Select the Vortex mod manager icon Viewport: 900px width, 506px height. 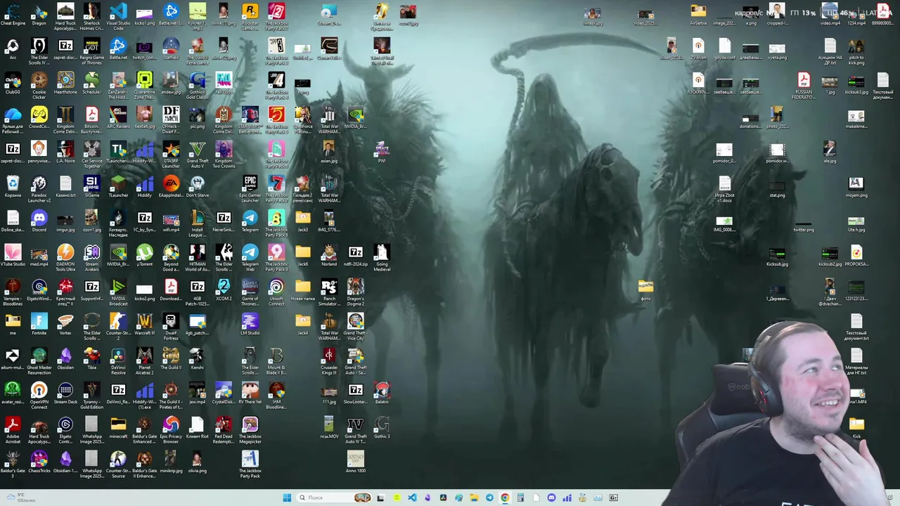pyautogui.click(x=65, y=325)
